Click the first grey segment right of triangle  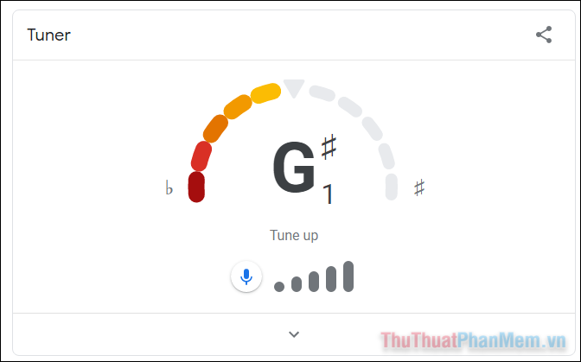[322, 92]
